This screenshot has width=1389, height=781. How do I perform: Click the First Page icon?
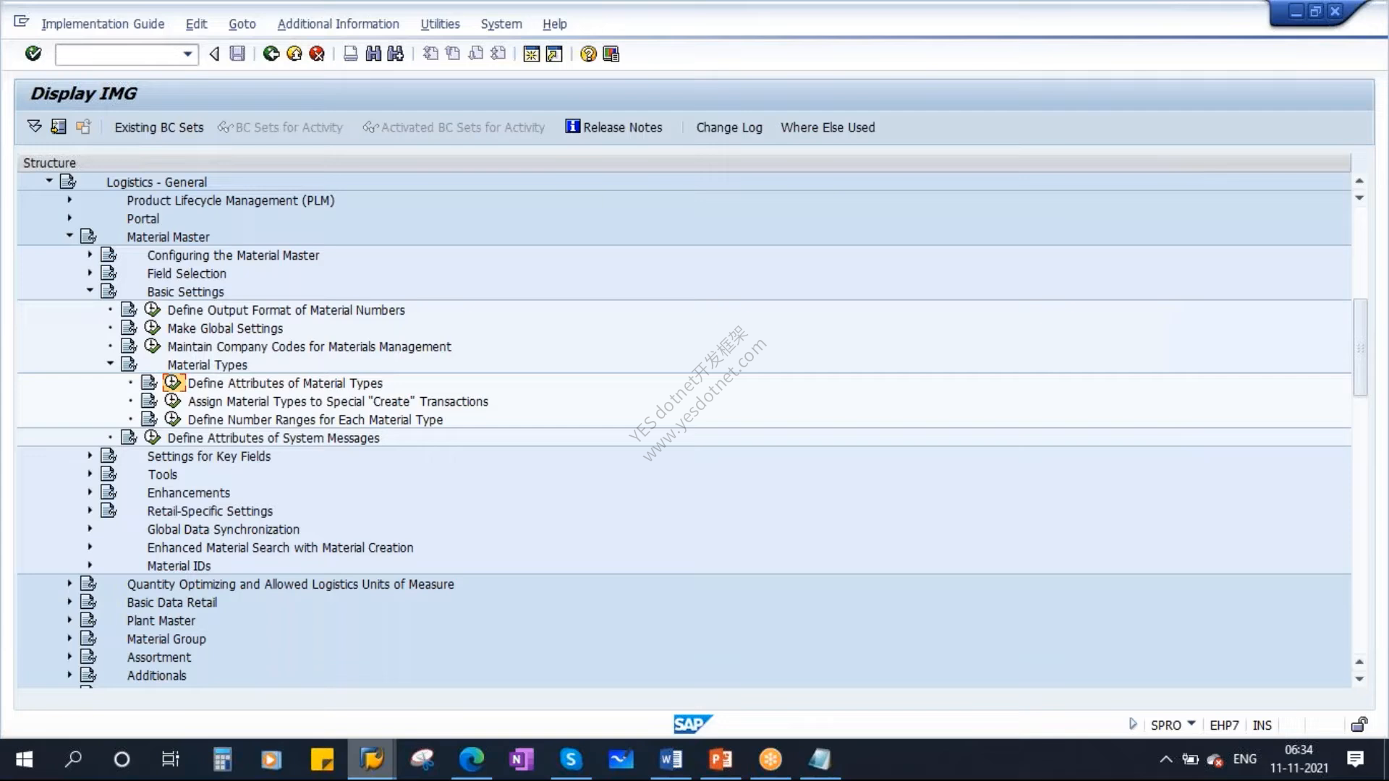pos(430,54)
